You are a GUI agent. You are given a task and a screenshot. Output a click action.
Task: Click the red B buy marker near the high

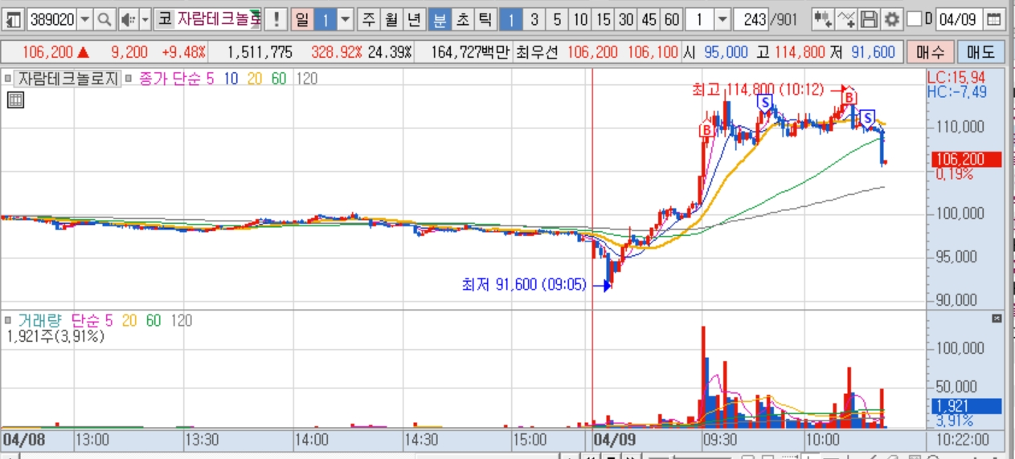click(x=849, y=97)
